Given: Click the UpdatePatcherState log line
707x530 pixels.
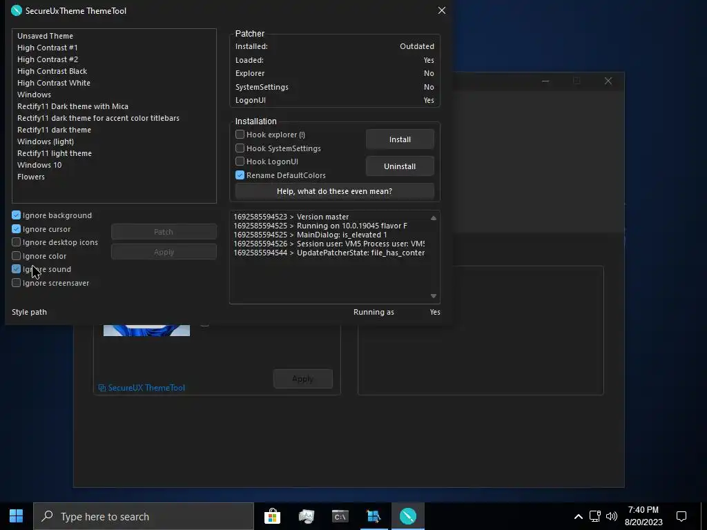Looking at the screenshot, I should (x=329, y=253).
